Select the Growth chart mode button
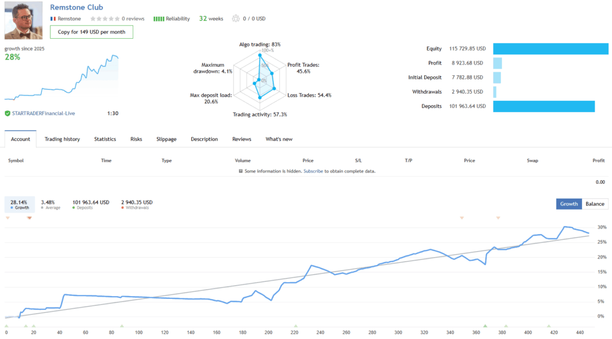Viewport: 612px width, 339px height. [568, 204]
